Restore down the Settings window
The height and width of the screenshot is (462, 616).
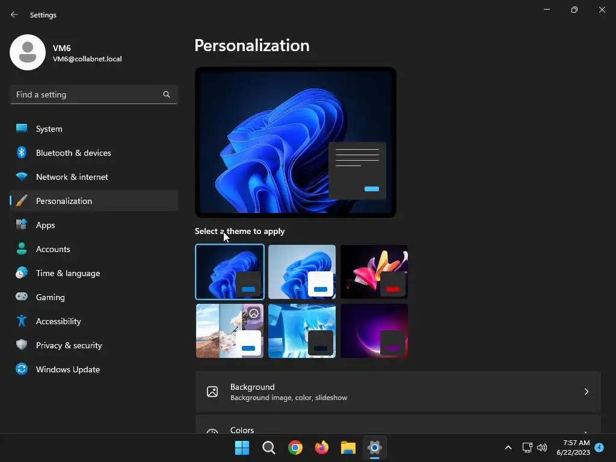pos(574,10)
